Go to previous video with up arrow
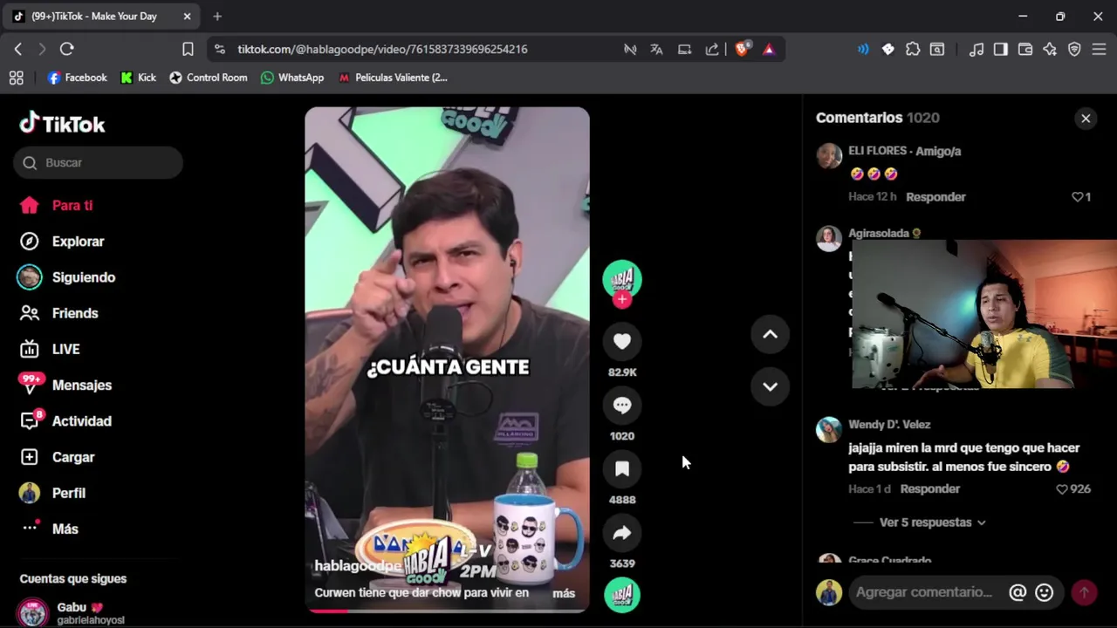The height and width of the screenshot is (628, 1117). pyautogui.click(x=770, y=334)
